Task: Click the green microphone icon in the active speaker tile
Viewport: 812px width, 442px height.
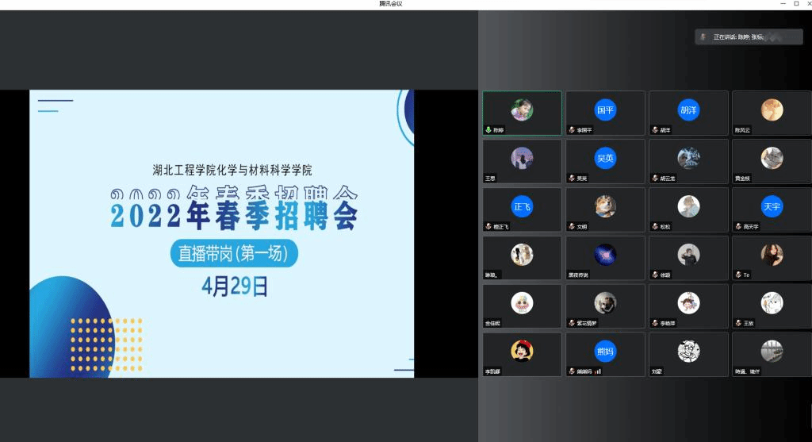Action: (488, 130)
